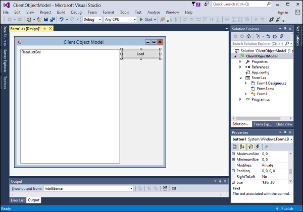Switch to the Error List tab
Screen dimensions: 303x212
click(18, 200)
